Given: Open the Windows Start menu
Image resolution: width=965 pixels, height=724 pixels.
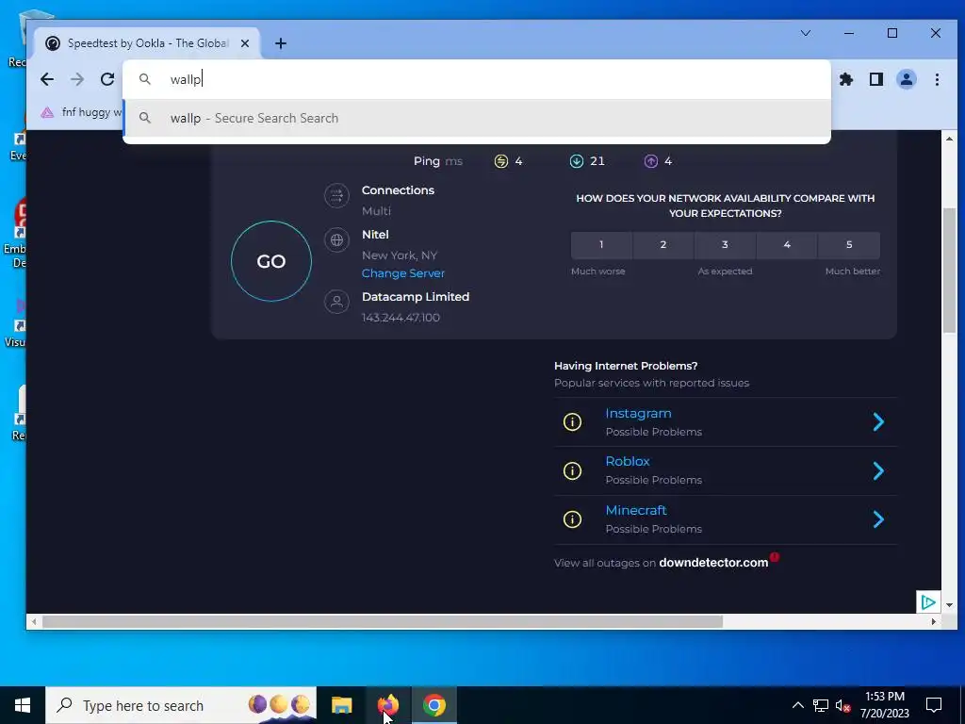Looking at the screenshot, I should coord(23,705).
